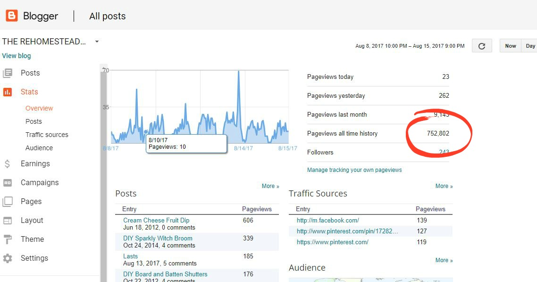Open the pinterest.com/pin/17282 traffic source

click(347, 231)
